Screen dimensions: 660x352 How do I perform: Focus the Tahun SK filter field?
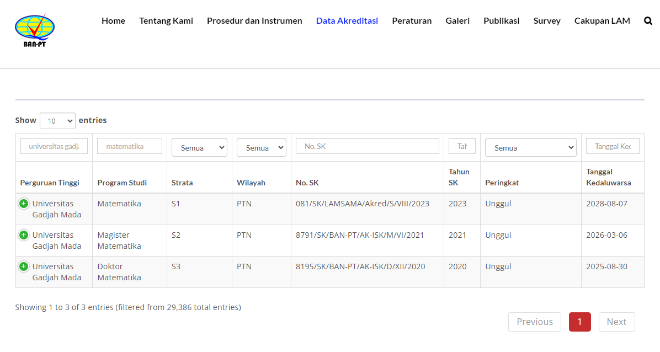pyautogui.click(x=462, y=146)
